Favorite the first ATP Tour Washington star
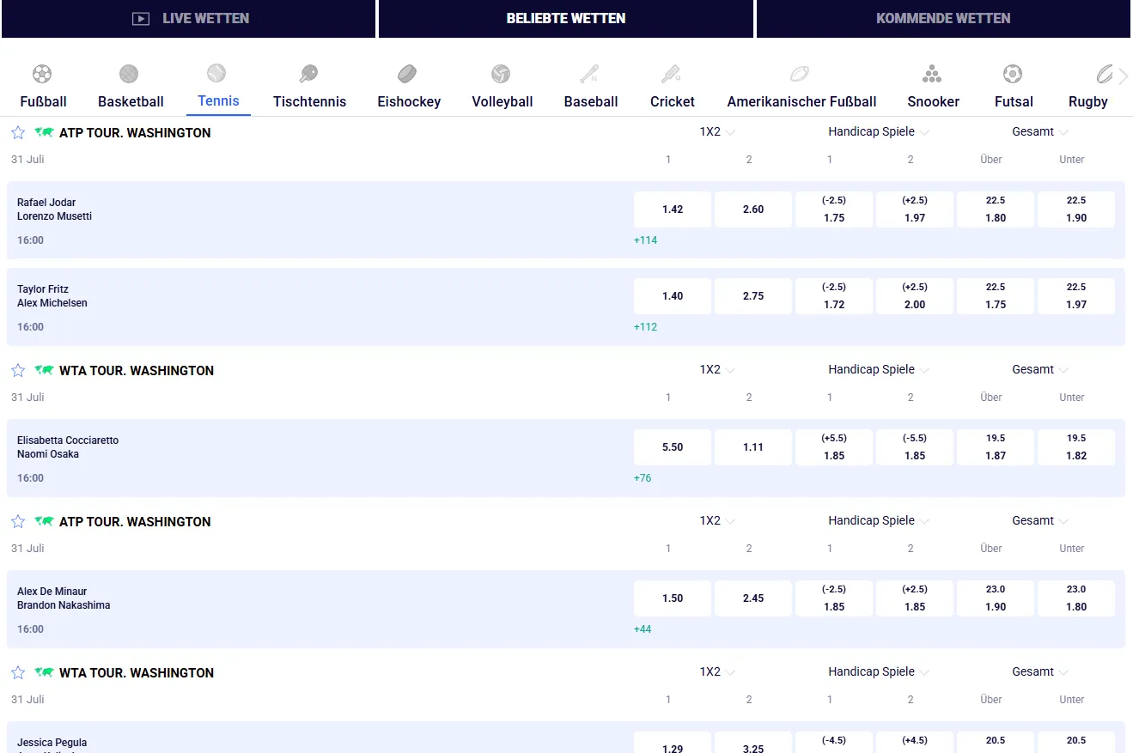 pos(18,132)
